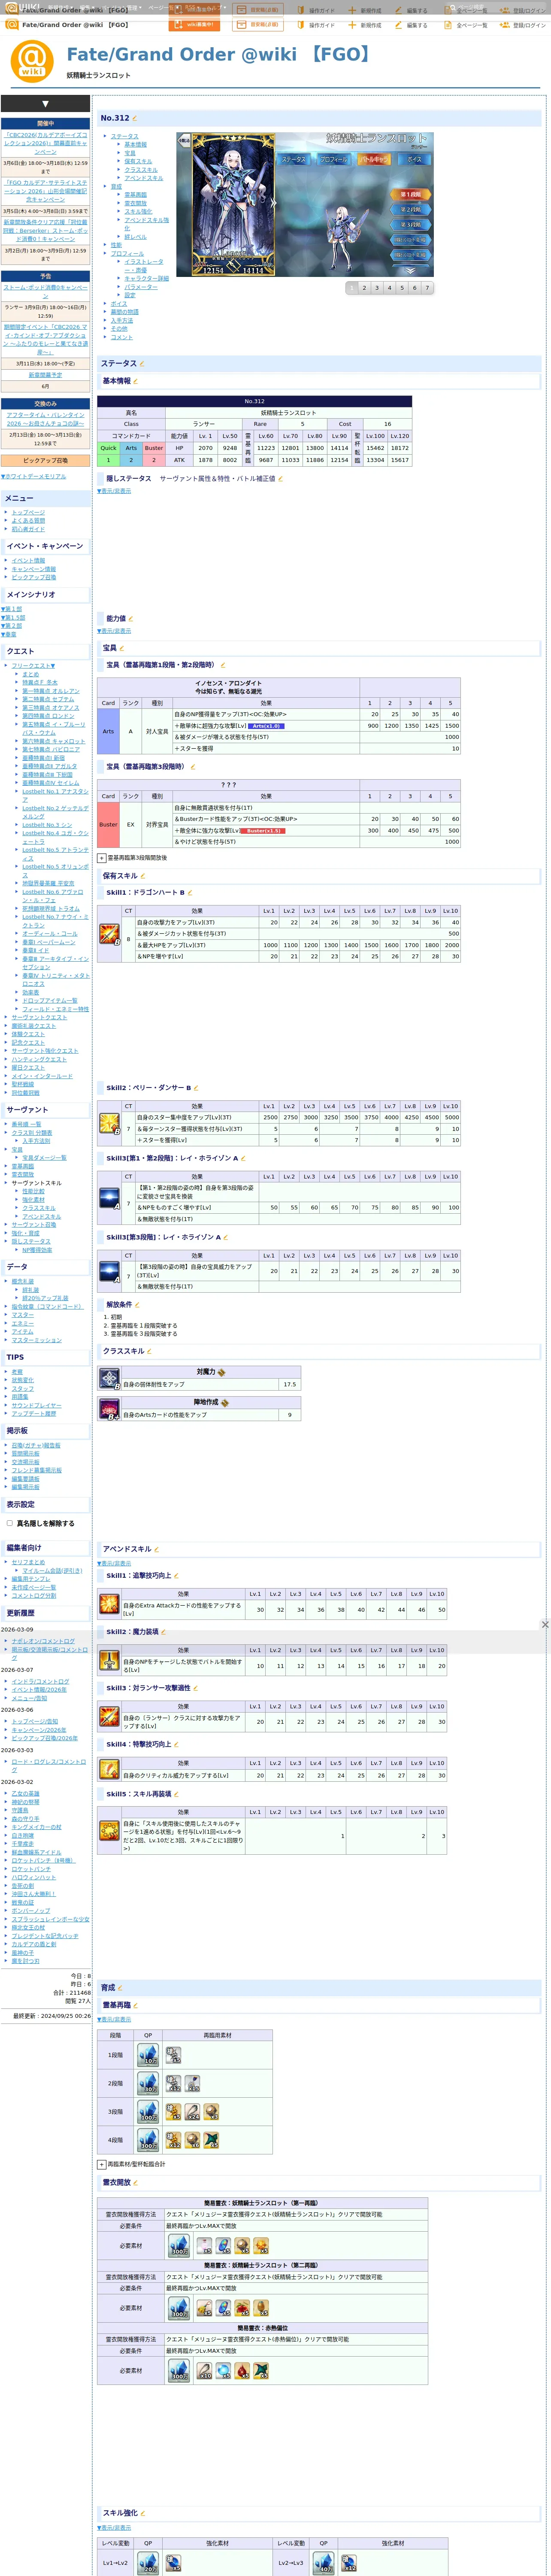
Task: Toggle 真名隠しを解除する checkbox
Action: click(x=10, y=1523)
